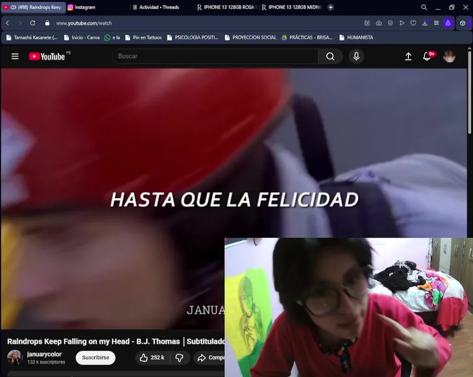Open browser tab search magnifier
473x377 pixels.
point(424,7)
